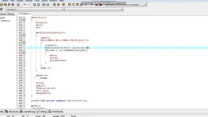Image resolution: width=208 pixels, height=117 pixels.
Task: Click the Compile & Run toolbar icon
Action: (77, 5)
